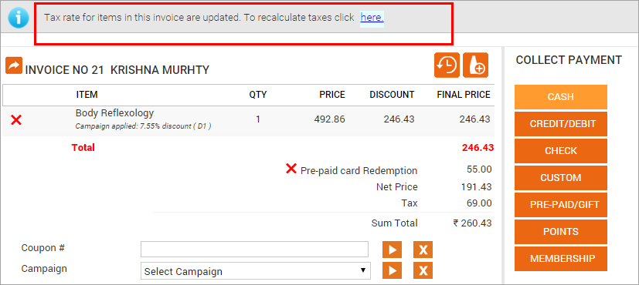Screen dimensions: 639x285
Task: Select PRE-PAID/GIFT payment button
Action: click(x=561, y=205)
